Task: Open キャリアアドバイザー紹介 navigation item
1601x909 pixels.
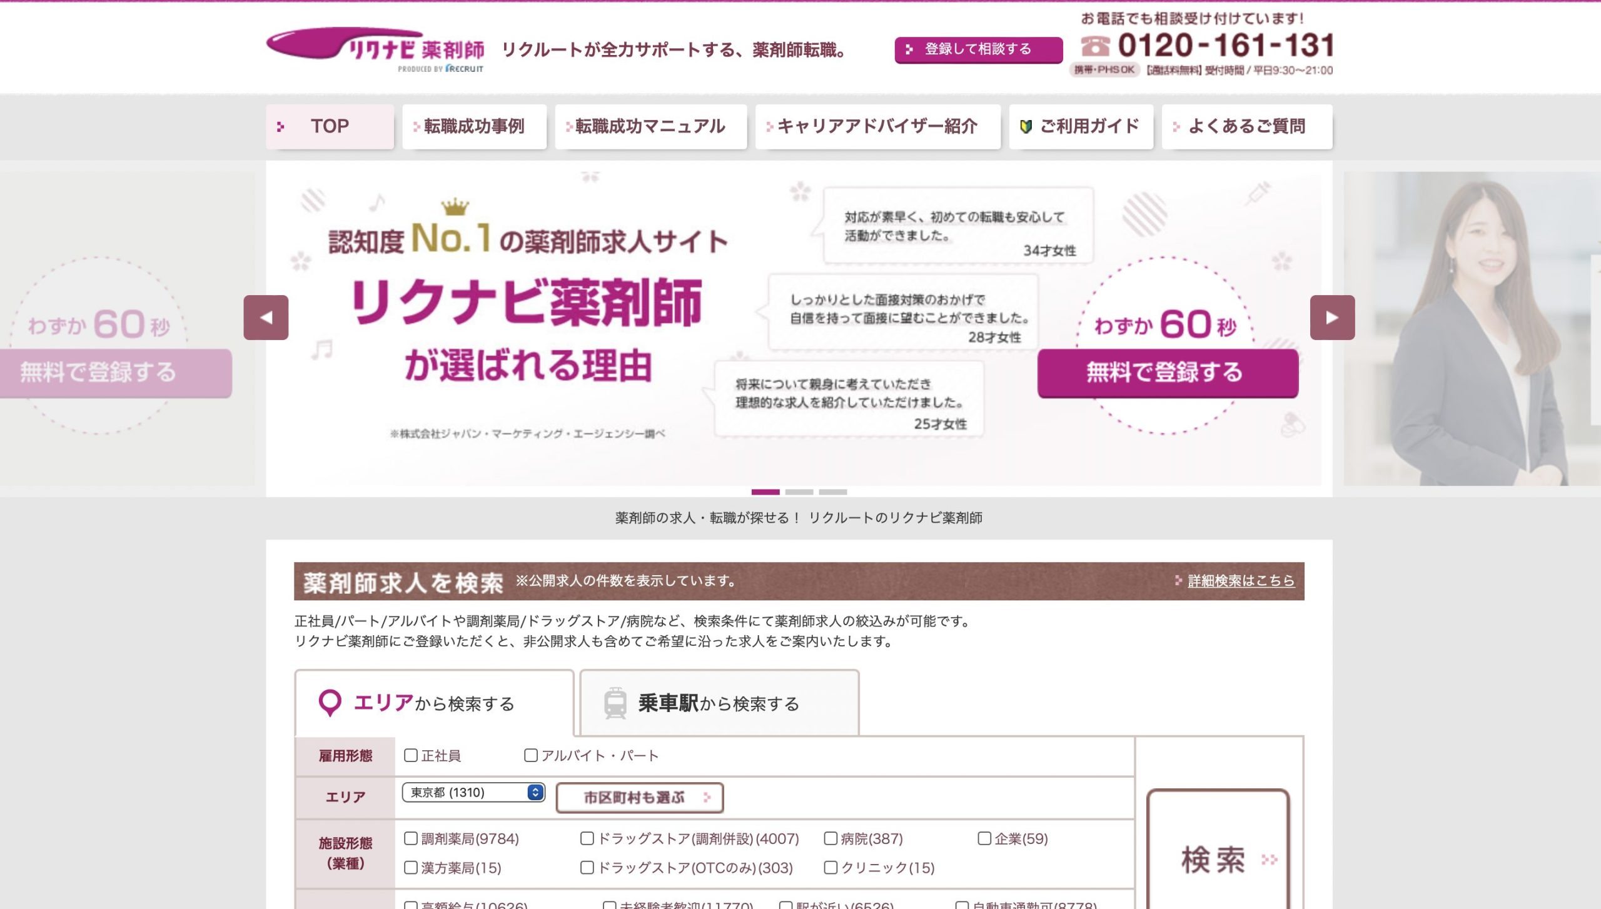Action: [877, 126]
